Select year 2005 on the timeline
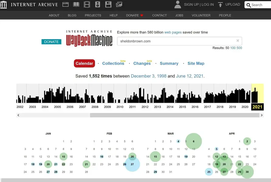 57,107
